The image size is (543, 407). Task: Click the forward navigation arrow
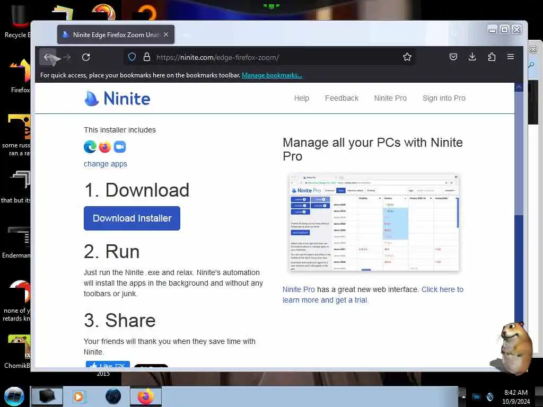pyautogui.click(x=67, y=57)
